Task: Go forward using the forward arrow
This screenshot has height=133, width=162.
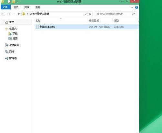Action: [x=9, y=14]
